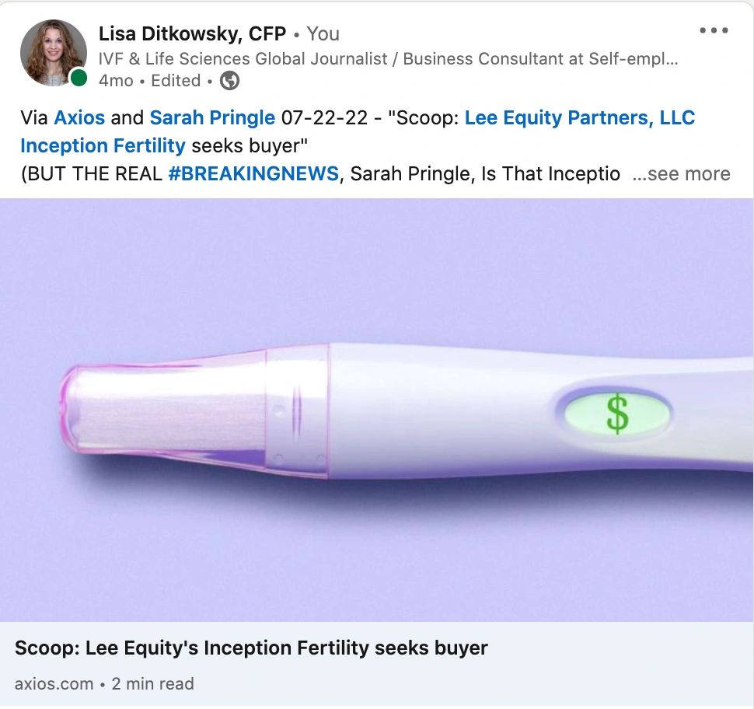Viewport: 754px width, 709px height.
Task: Click the Edited label on the post
Action: pyautogui.click(x=175, y=80)
